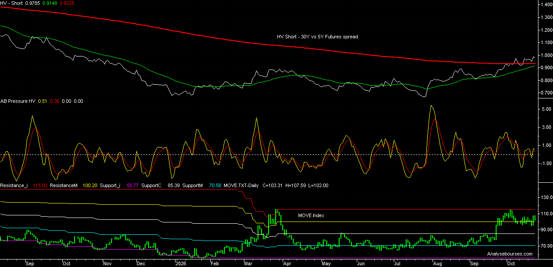Click the May date axis label
Viewport: 553px width, 267px height.
point(326,263)
